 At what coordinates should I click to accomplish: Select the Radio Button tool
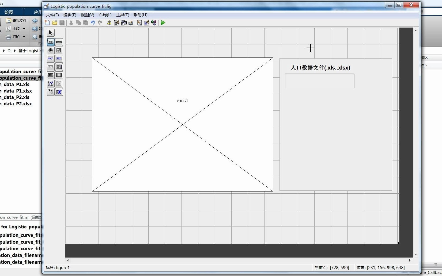[50, 50]
